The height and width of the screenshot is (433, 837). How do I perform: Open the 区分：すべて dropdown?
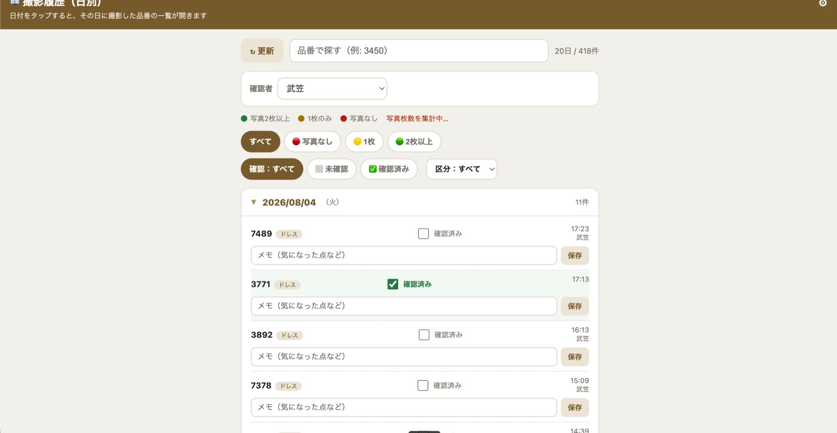point(462,169)
